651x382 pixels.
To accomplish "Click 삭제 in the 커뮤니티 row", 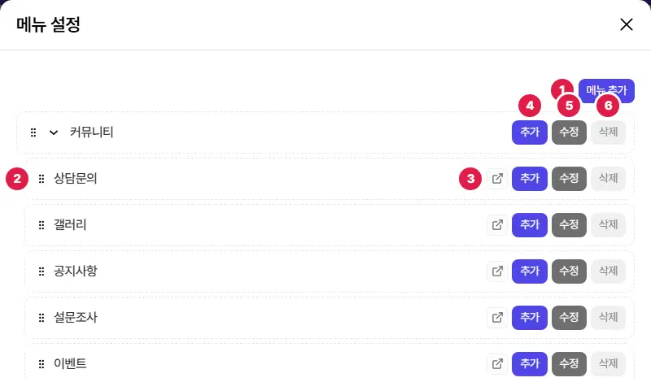I will click(x=608, y=132).
